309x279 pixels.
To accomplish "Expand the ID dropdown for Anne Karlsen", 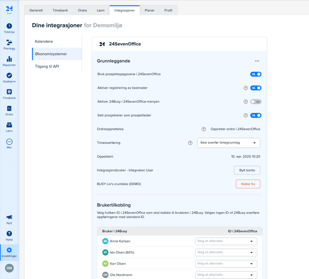I will (226, 241).
